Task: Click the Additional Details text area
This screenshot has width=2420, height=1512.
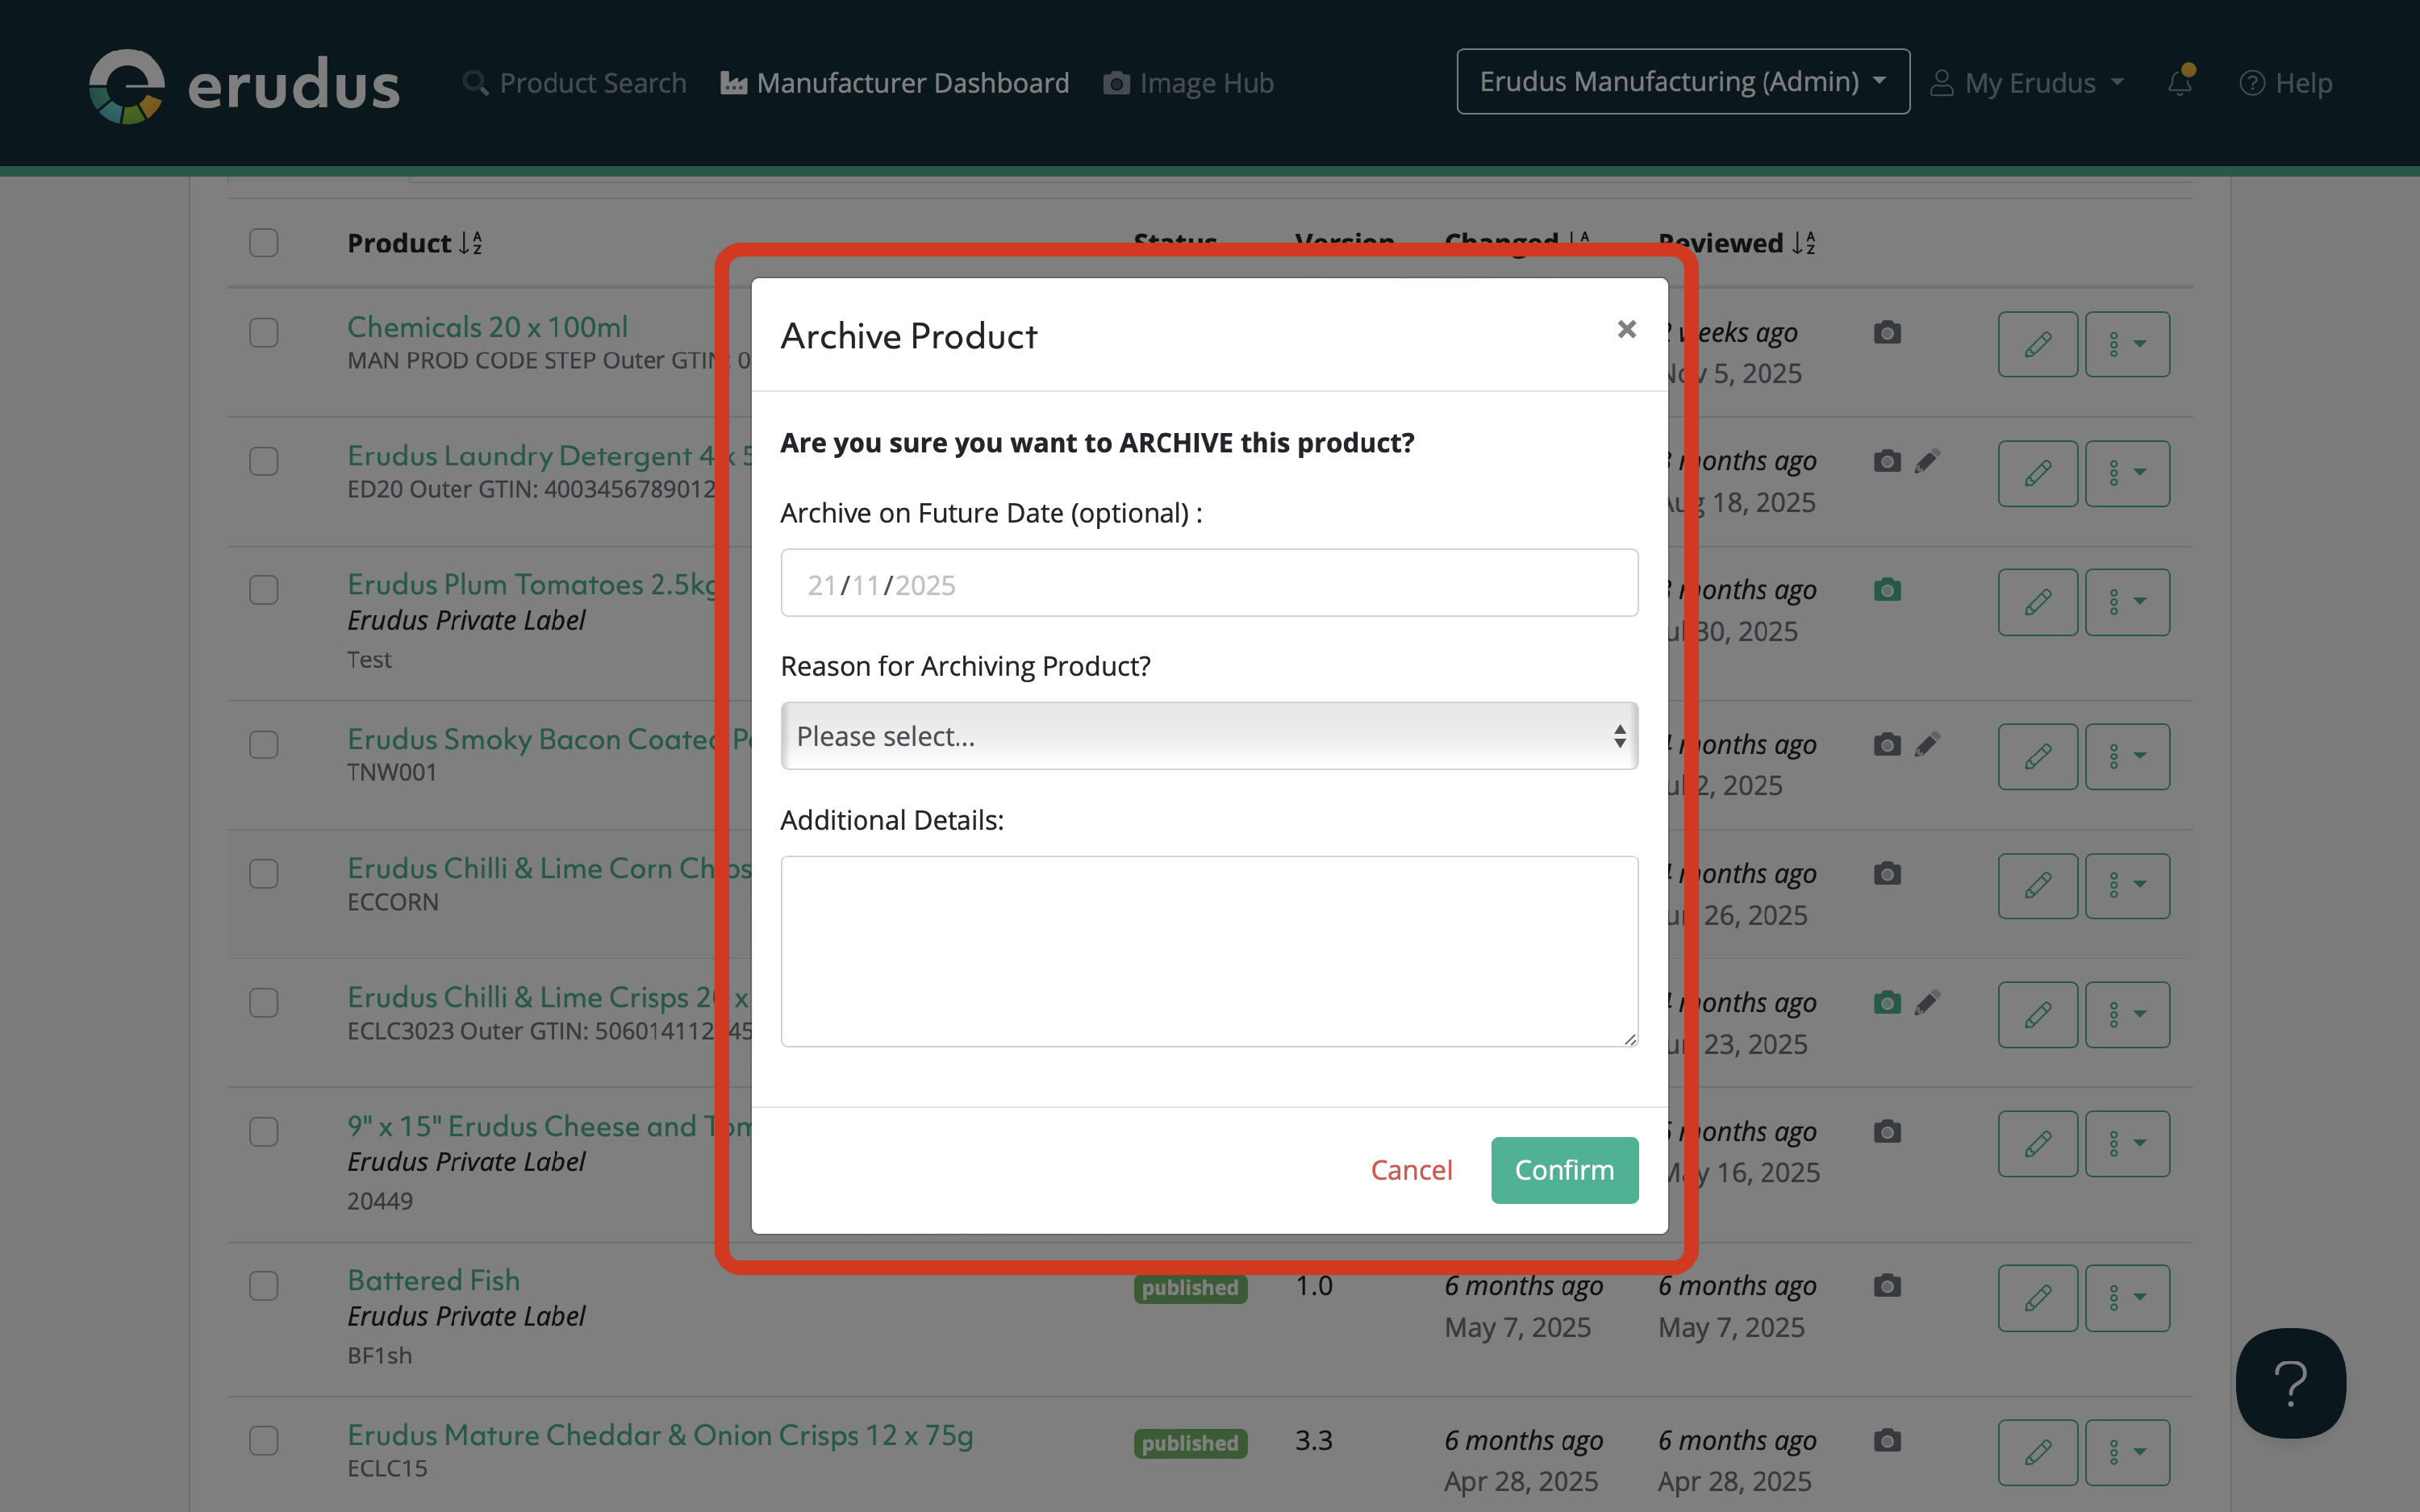Action: pos(1209,950)
